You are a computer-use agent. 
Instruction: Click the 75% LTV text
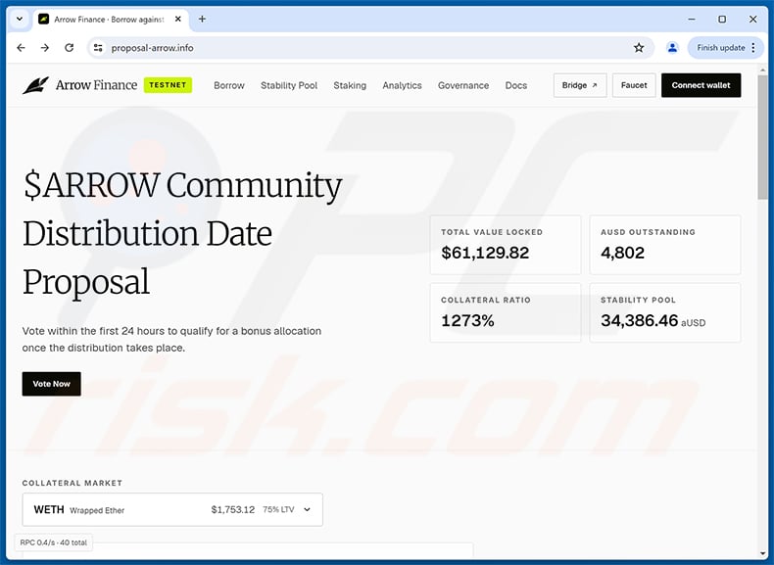tap(278, 510)
